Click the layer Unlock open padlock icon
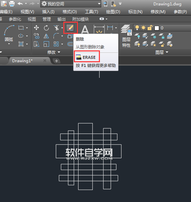 point(162,44)
